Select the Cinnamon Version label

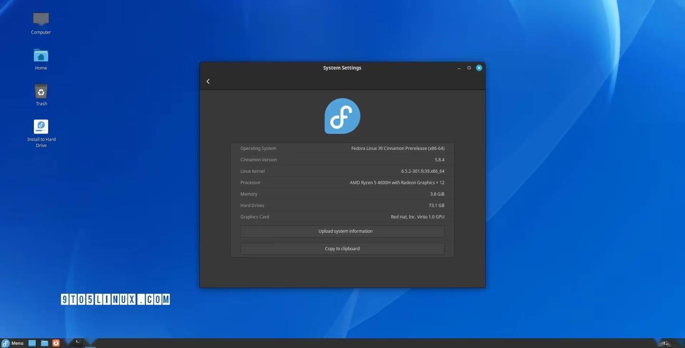pos(259,160)
